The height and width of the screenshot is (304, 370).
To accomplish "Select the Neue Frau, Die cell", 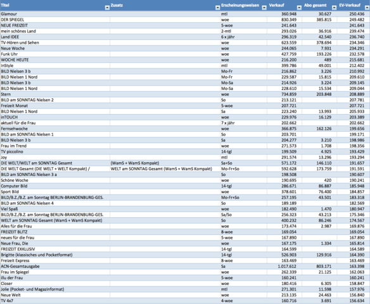I will tap(55, 243).
